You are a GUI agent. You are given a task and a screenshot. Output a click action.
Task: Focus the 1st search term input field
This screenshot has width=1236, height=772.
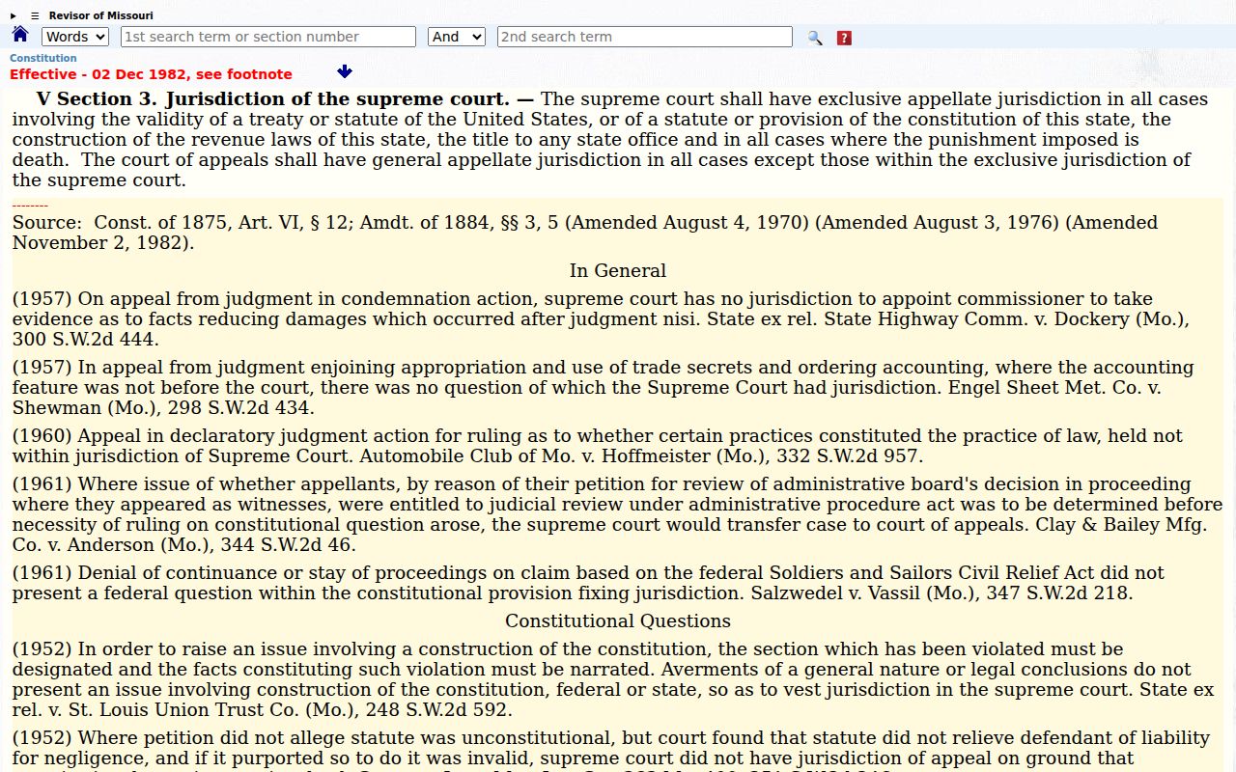tap(268, 37)
